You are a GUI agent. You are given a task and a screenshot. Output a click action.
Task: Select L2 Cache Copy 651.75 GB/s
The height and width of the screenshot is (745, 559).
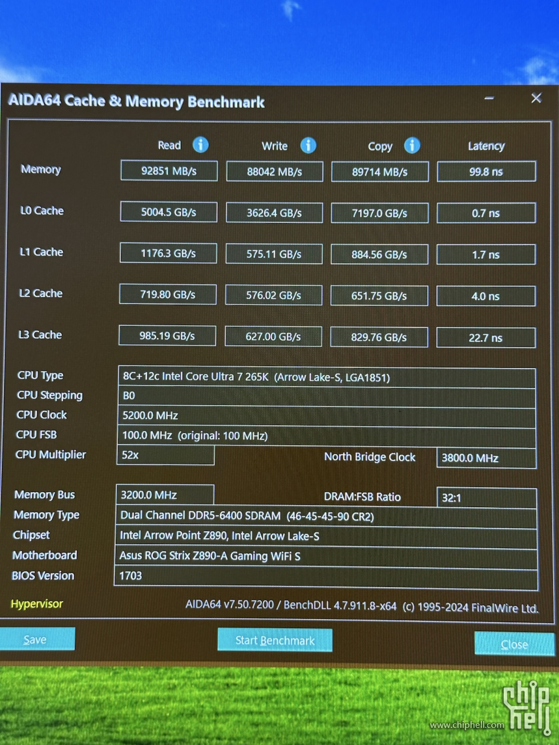point(379,295)
